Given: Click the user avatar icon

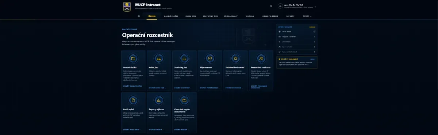Looking at the screenshot, I should [280, 6].
